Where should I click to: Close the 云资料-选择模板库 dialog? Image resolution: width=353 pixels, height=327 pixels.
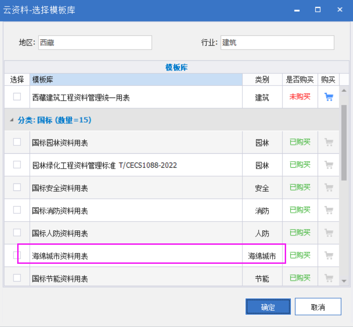(340, 9)
